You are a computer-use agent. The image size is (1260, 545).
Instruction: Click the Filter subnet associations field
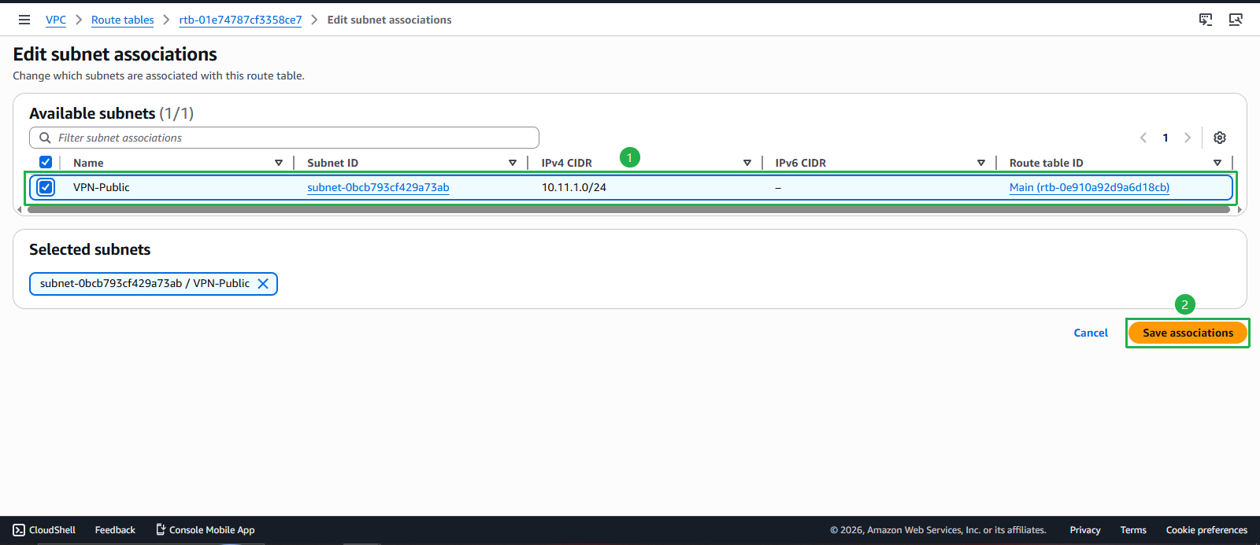click(x=284, y=138)
